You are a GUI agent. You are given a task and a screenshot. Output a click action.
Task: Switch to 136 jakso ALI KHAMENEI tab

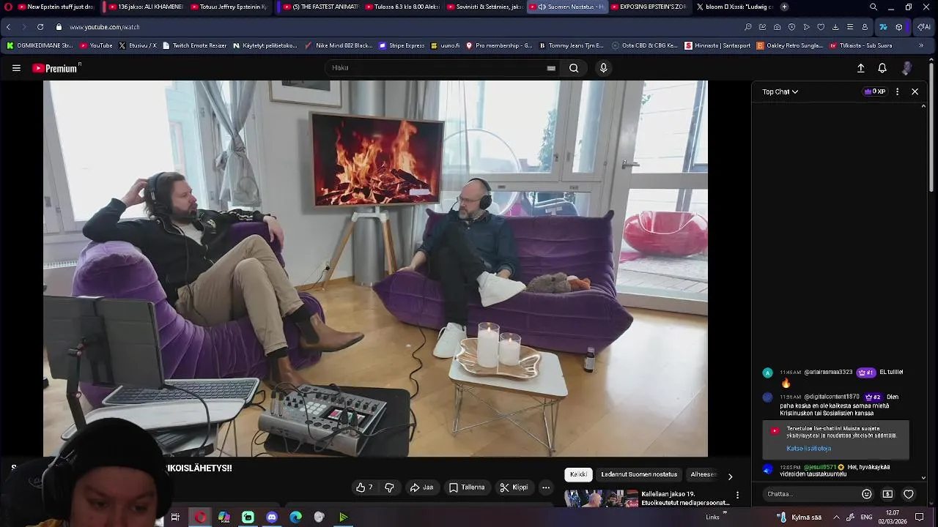147,7
